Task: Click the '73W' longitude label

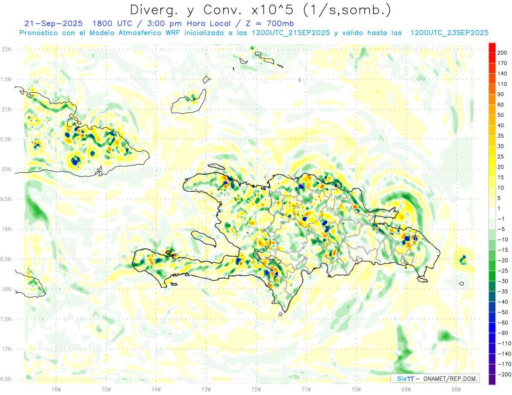Action: click(x=206, y=389)
